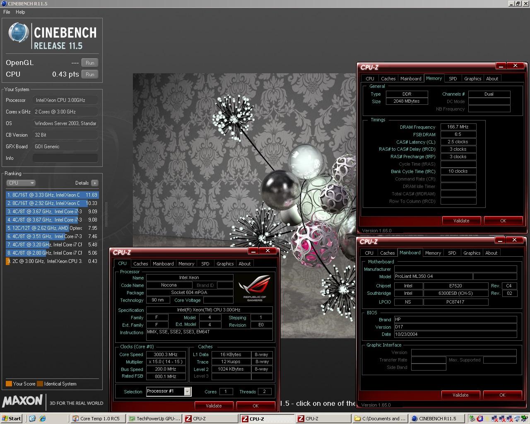Open the ranking CPU dropdown
The image size is (530, 424).
click(21, 183)
